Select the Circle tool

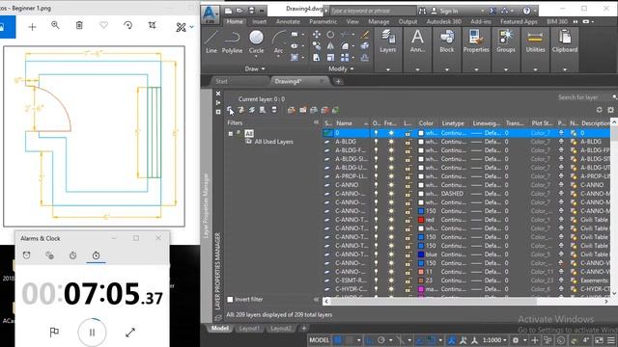click(x=256, y=41)
